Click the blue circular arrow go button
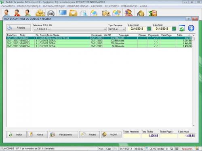202x151 pixels. pos(191,28)
